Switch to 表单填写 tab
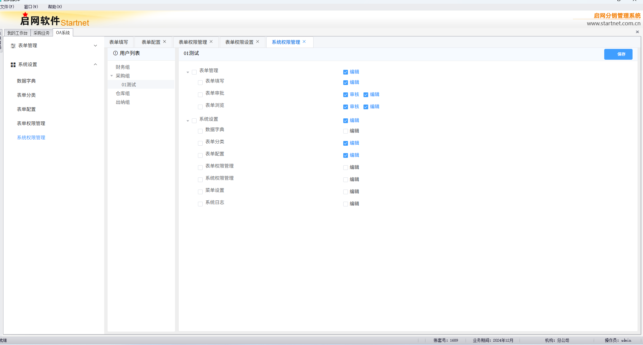This screenshot has width=643, height=345. coord(119,42)
